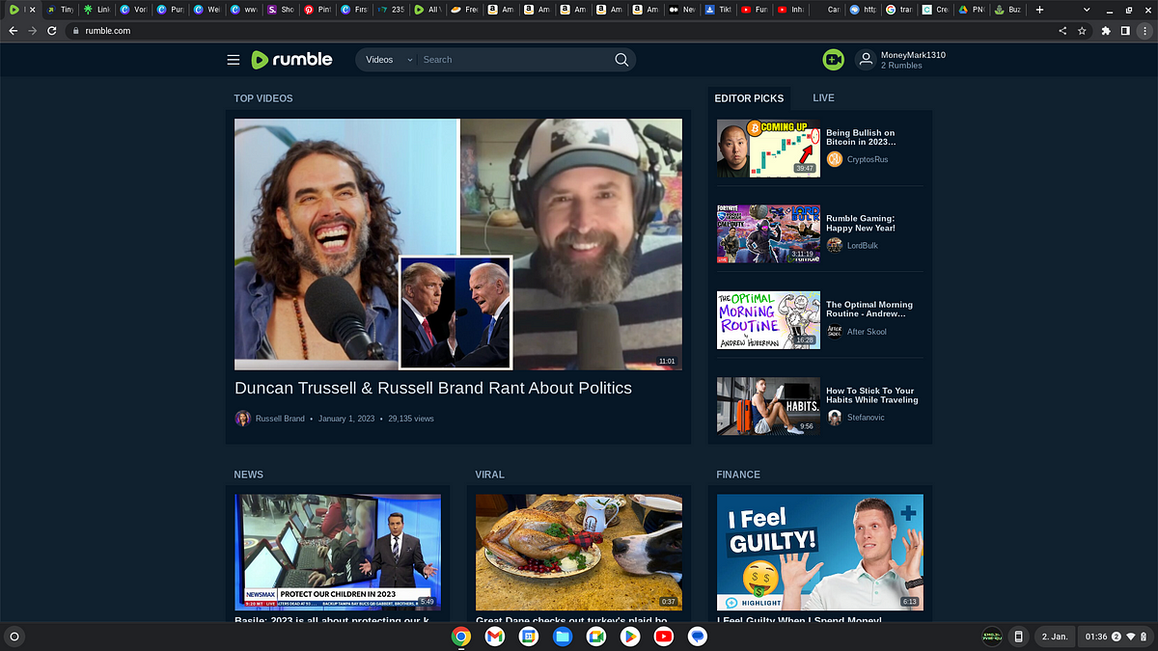
Task: Click the share page icon in address bar
Action: (x=1062, y=31)
